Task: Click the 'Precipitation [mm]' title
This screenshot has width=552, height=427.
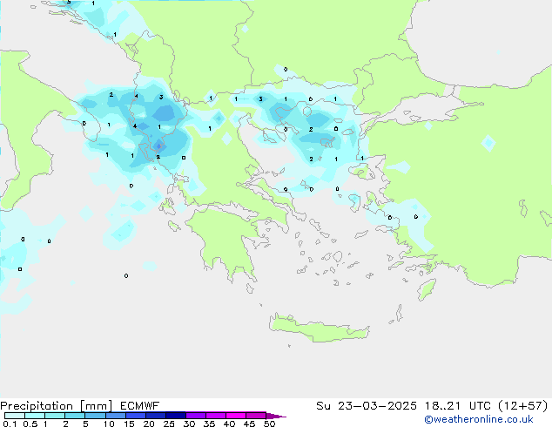Action: 57,406
